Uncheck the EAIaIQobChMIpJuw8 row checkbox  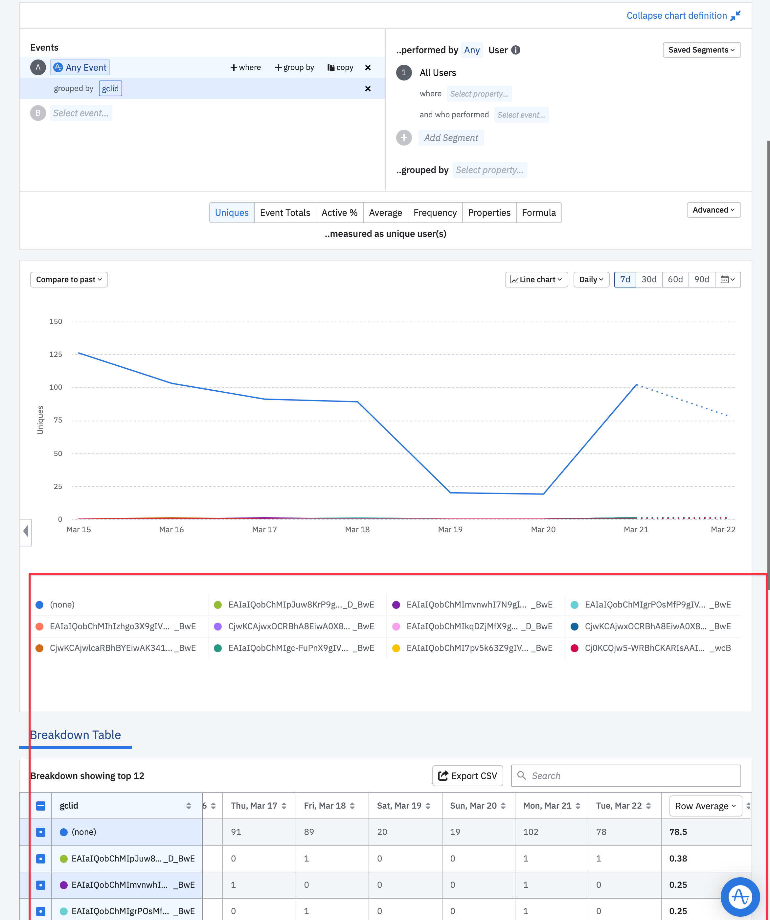point(41,859)
